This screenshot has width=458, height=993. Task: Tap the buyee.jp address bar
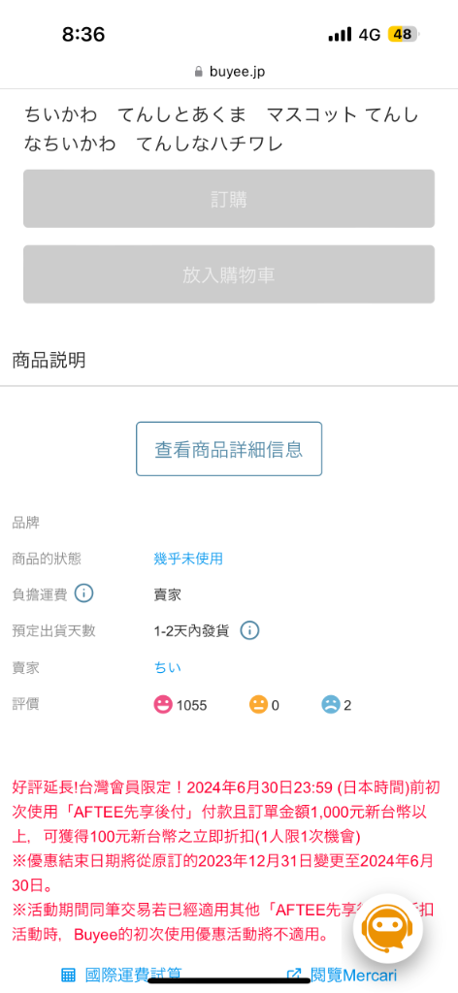pyautogui.click(x=229, y=72)
